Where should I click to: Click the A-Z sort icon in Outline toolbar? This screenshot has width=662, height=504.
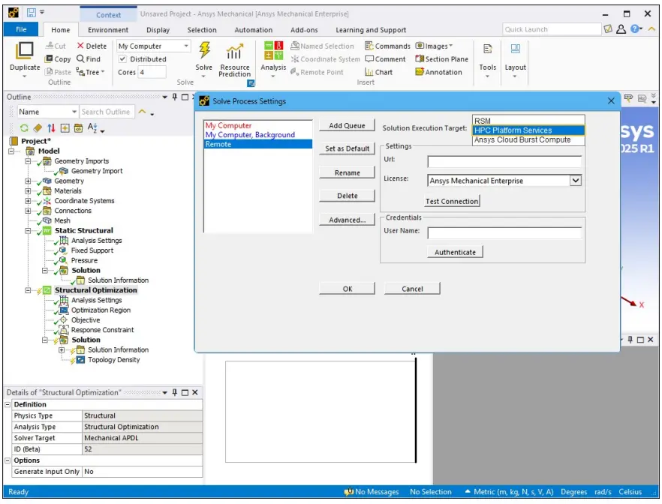point(92,127)
